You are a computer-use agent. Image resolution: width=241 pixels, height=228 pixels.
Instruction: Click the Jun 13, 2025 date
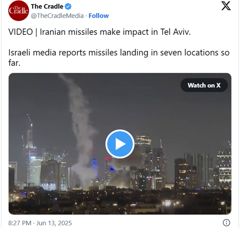54,223
